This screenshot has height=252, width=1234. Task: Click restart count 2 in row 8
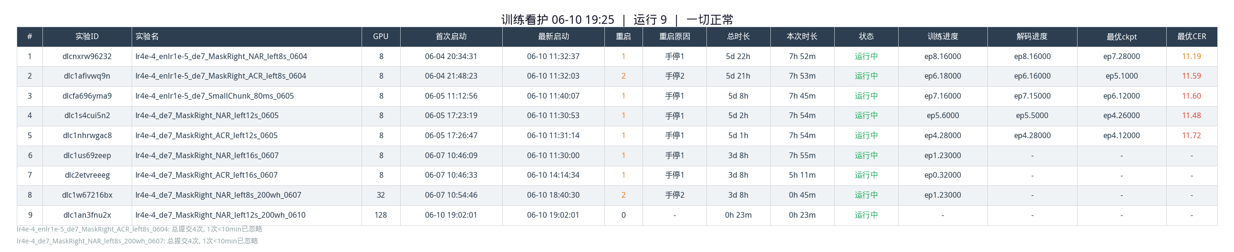pos(623,195)
